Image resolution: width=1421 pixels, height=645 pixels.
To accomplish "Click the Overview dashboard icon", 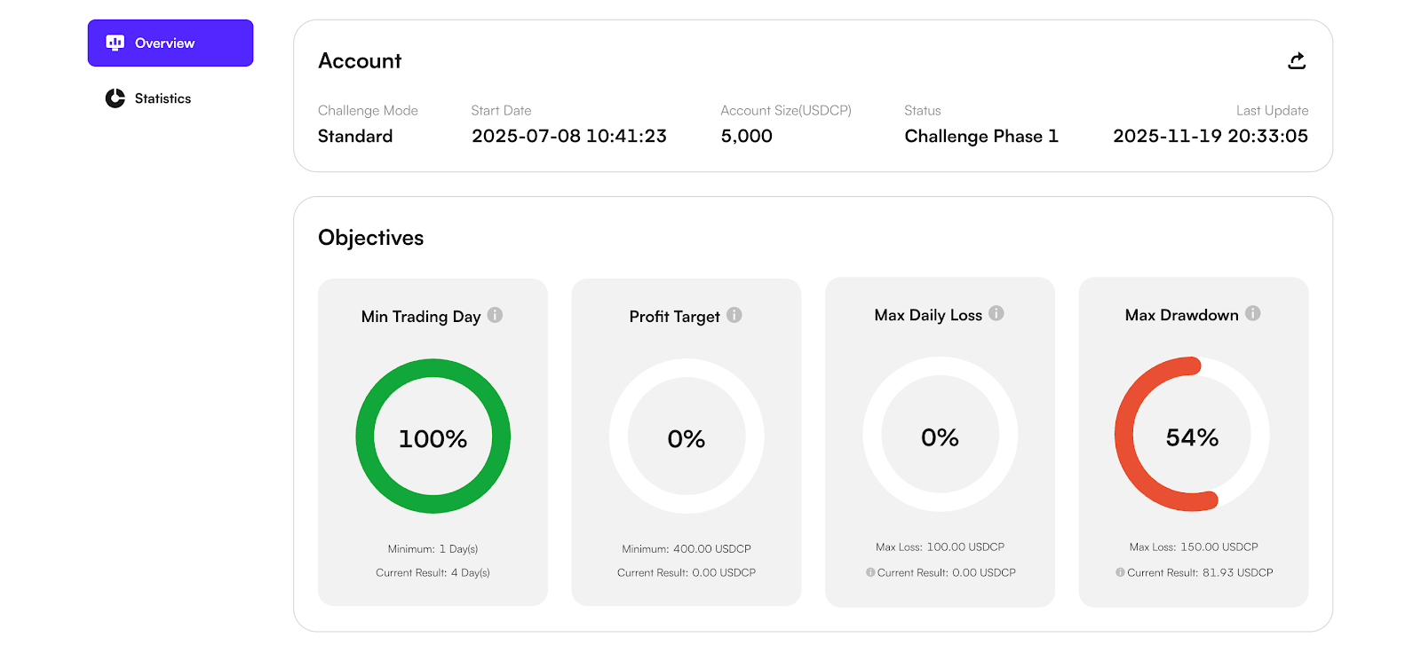I will point(115,43).
